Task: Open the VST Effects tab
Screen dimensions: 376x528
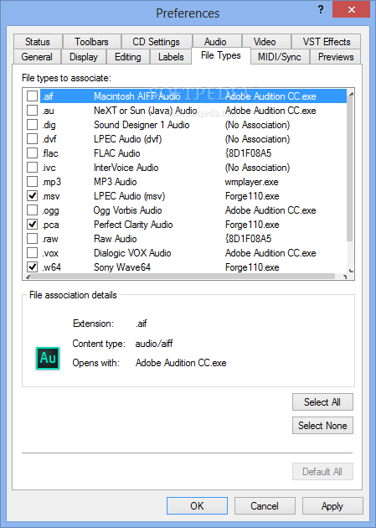Action: click(327, 42)
